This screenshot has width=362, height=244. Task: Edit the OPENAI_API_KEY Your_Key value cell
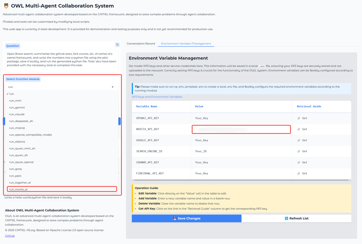pyautogui.click(x=242, y=118)
